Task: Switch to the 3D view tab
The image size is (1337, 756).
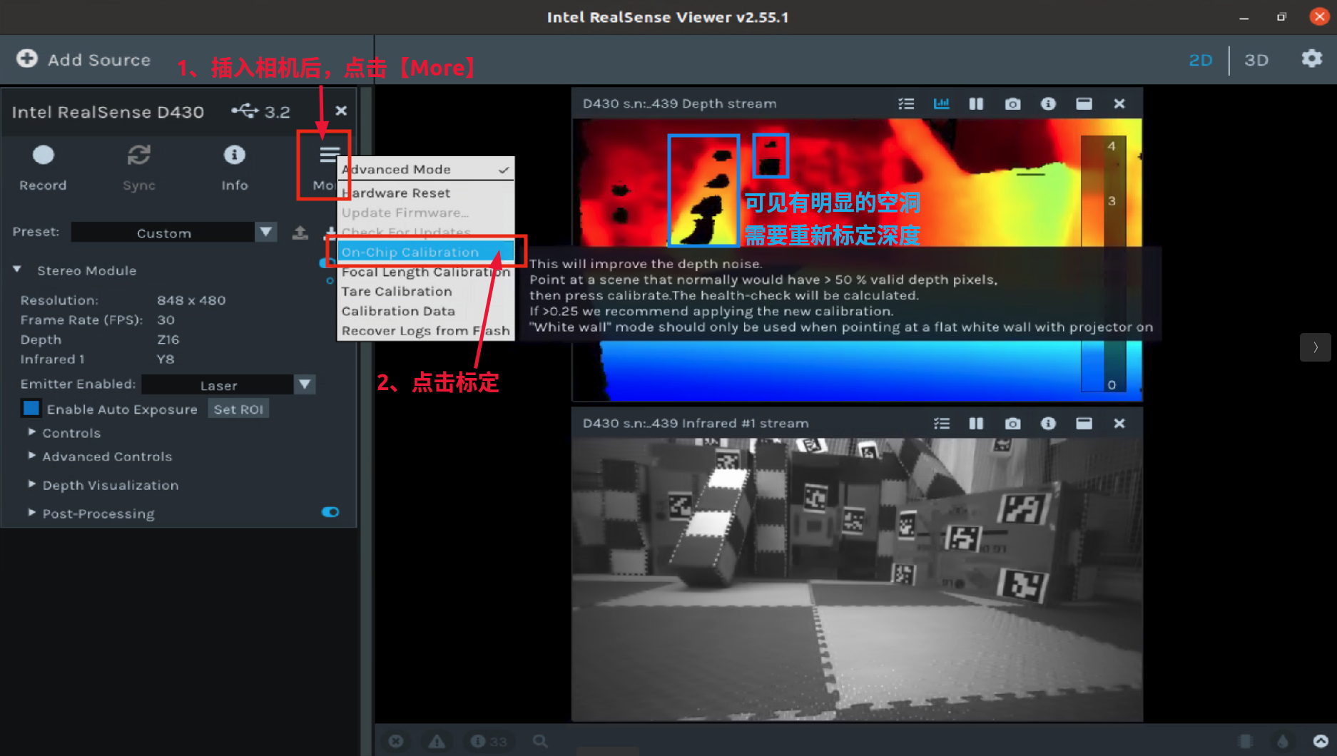Action: pyautogui.click(x=1256, y=60)
